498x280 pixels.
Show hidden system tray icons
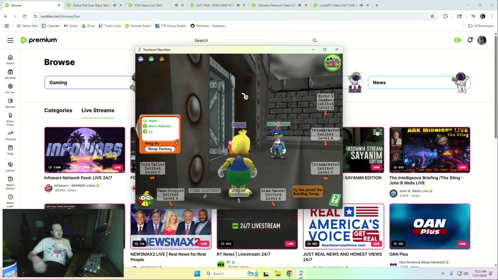pyautogui.click(x=443, y=273)
